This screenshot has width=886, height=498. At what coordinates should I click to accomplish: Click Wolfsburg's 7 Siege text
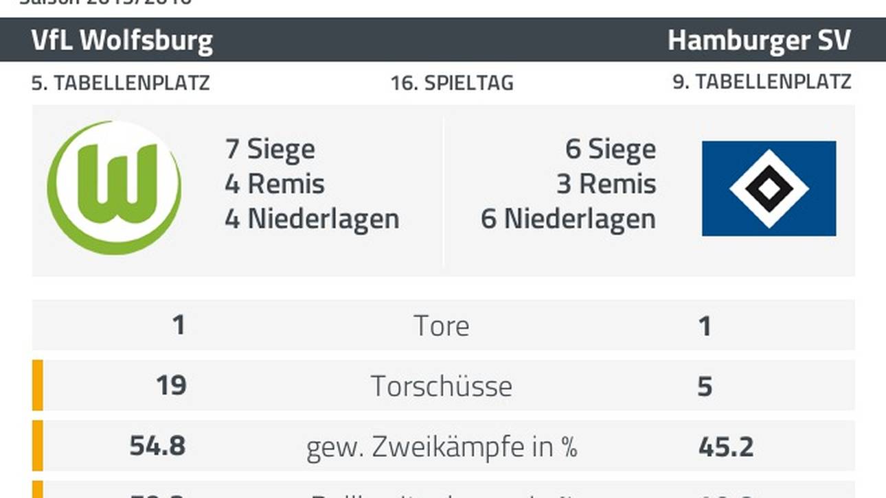[x=270, y=149]
